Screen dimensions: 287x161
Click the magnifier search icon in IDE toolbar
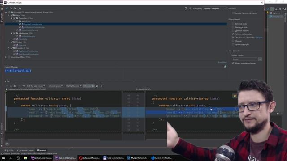(285, 9)
